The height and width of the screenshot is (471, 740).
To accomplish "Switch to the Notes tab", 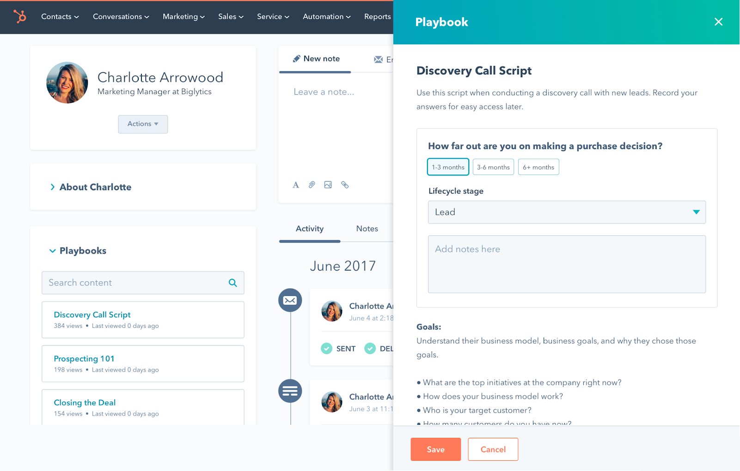I will 367,229.
